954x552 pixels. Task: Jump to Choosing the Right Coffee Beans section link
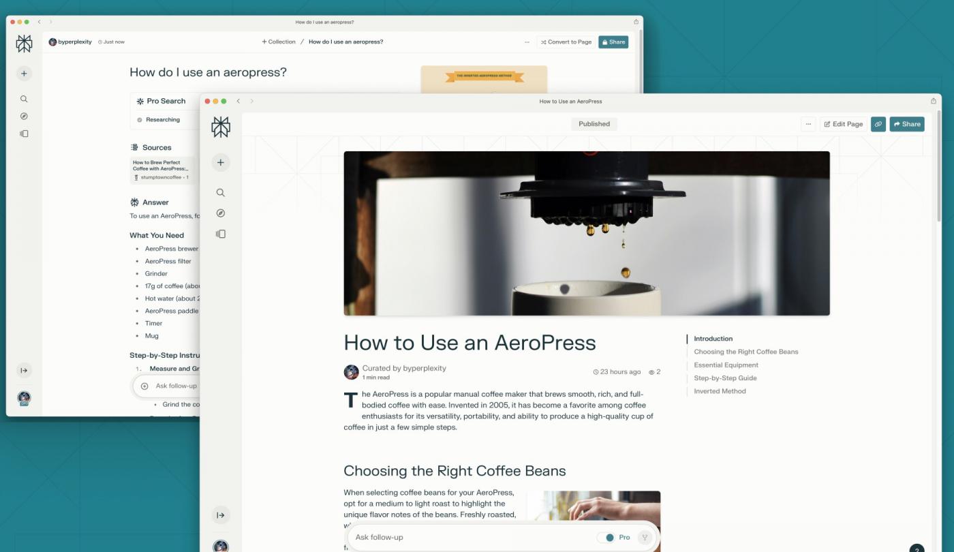(x=746, y=352)
